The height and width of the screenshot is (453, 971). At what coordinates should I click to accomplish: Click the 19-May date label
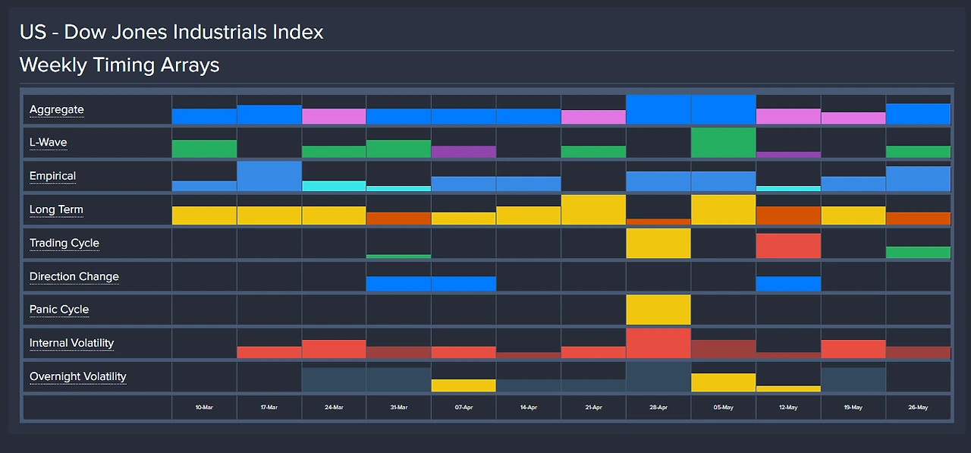click(x=853, y=407)
